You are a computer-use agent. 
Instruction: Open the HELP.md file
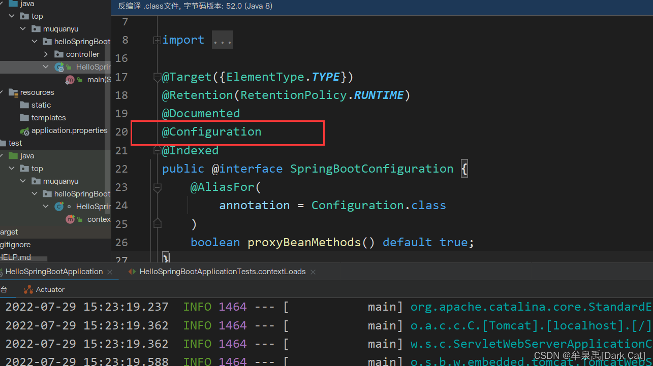pyautogui.click(x=16, y=257)
